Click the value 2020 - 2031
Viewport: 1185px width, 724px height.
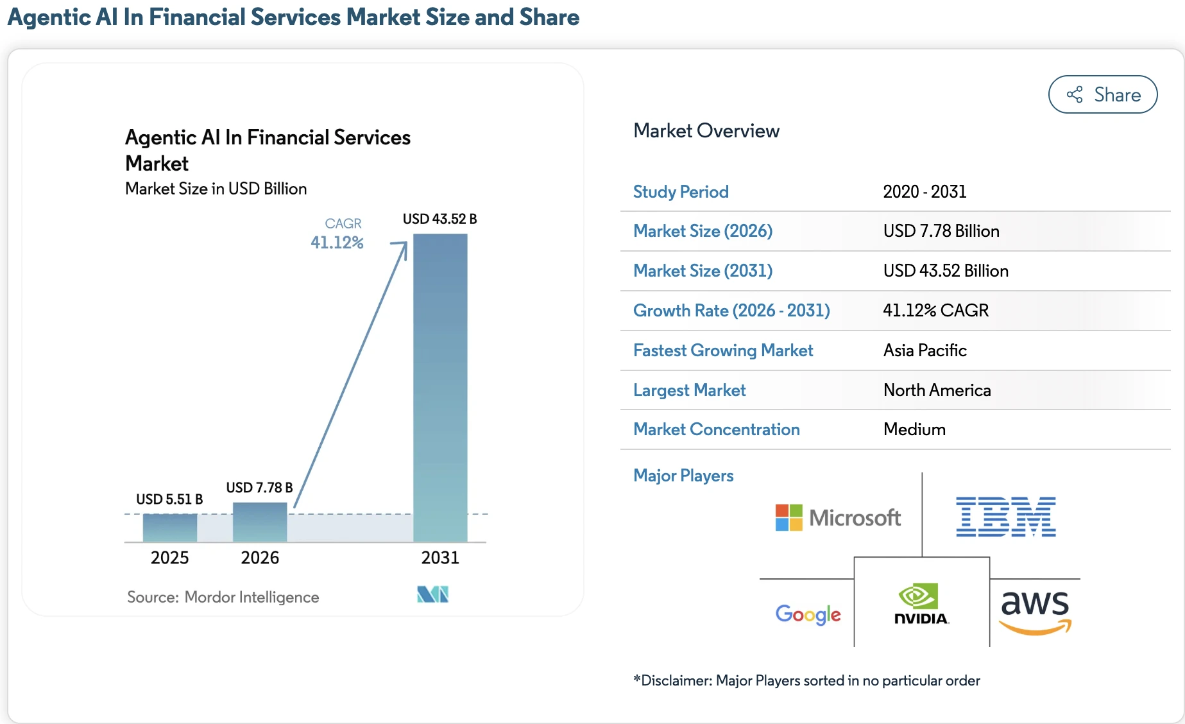click(x=925, y=191)
